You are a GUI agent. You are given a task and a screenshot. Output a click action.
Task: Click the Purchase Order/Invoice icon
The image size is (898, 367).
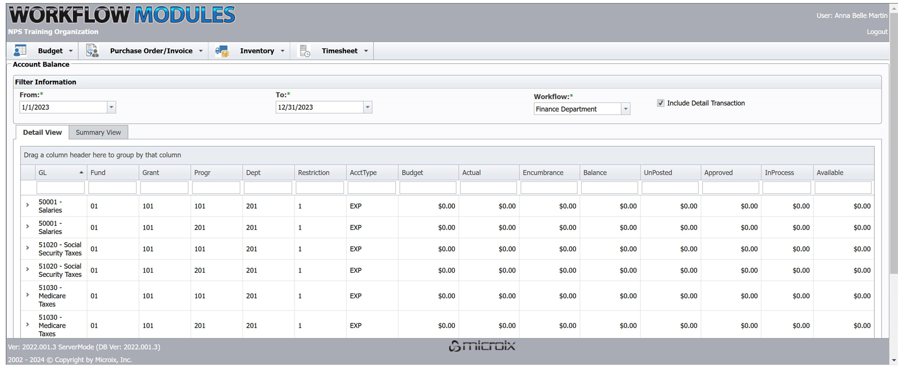click(x=92, y=51)
